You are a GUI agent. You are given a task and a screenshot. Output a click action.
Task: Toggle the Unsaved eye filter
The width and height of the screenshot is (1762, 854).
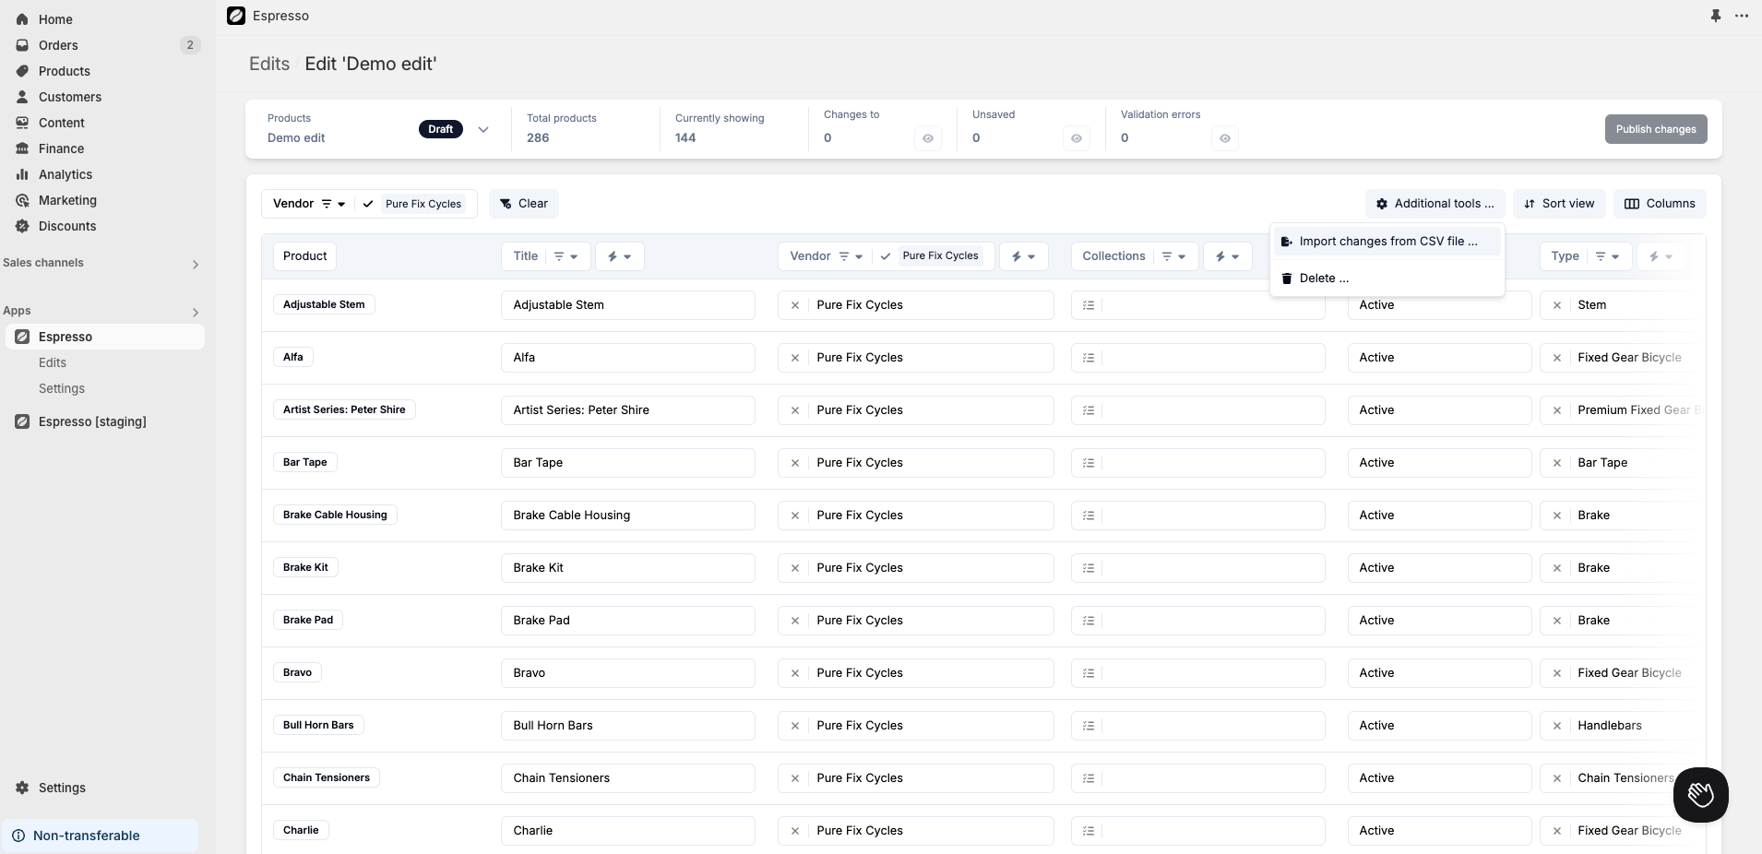pos(1077,138)
